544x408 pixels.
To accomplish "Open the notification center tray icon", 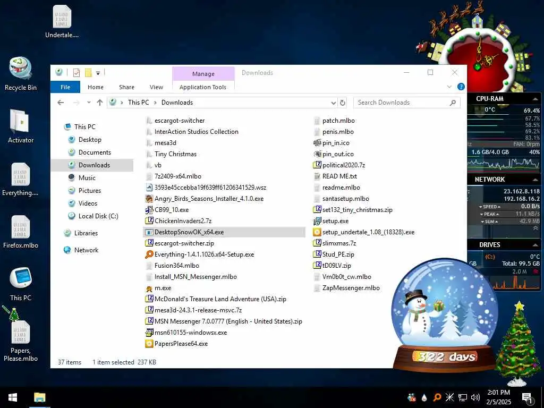I will pos(528,397).
